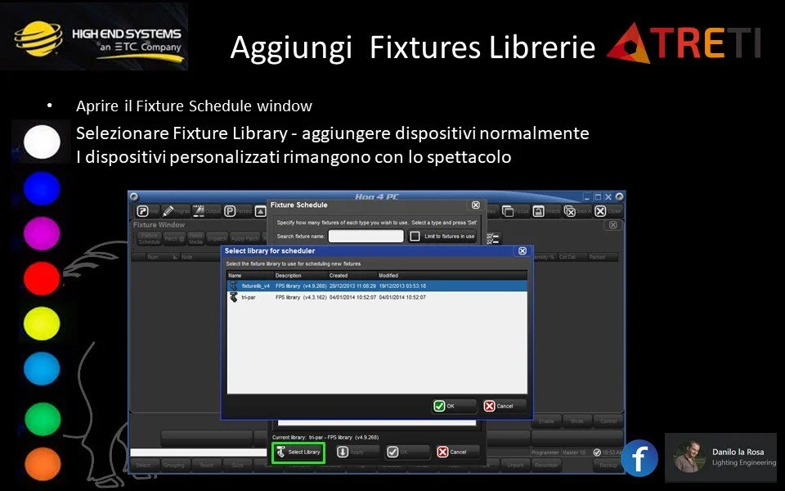Viewport: 785px width, 491px height.
Task: Click the Unlock toolbar button
Action: coord(546,211)
